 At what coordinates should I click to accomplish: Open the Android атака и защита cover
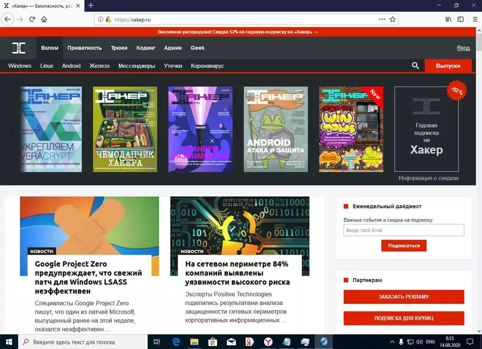tap(276, 129)
